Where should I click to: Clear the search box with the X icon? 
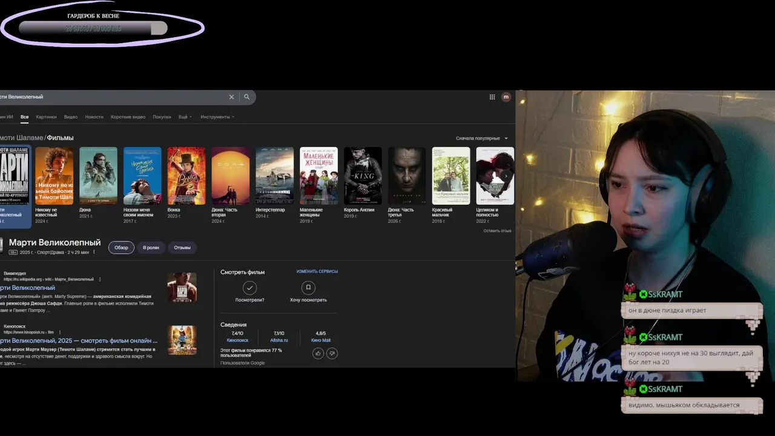pos(231,97)
